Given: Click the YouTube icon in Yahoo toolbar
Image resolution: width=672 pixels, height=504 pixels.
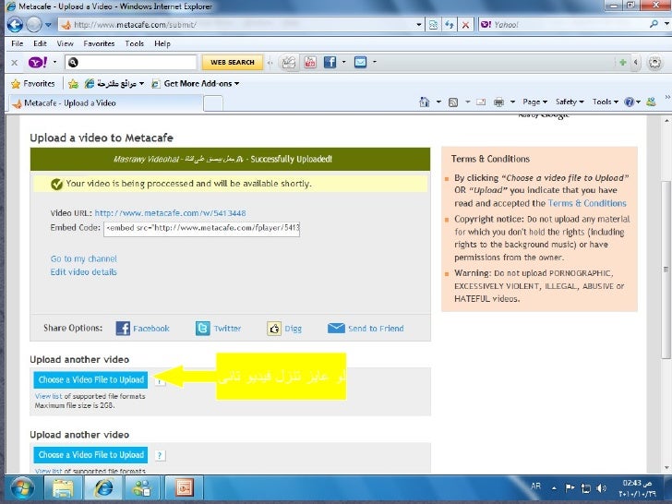Looking at the screenshot, I should click(310, 62).
